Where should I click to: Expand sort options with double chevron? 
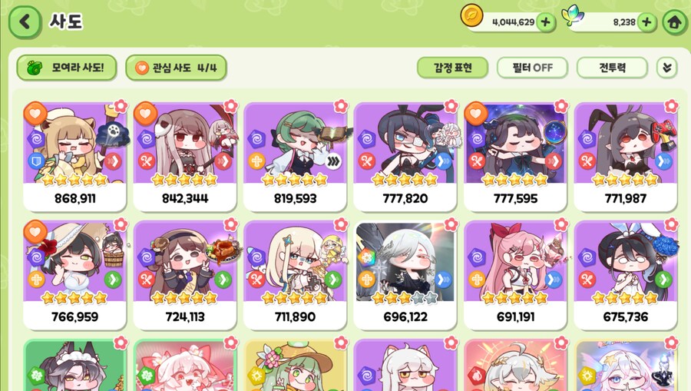(x=666, y=68)
